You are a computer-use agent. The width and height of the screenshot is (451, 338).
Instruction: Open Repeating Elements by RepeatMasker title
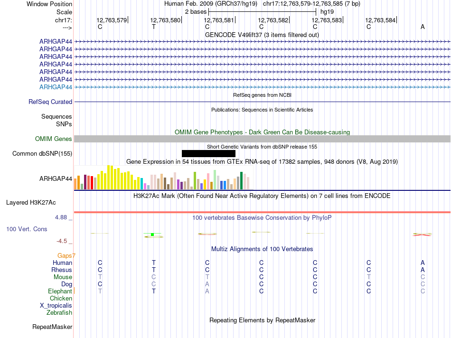263,320
